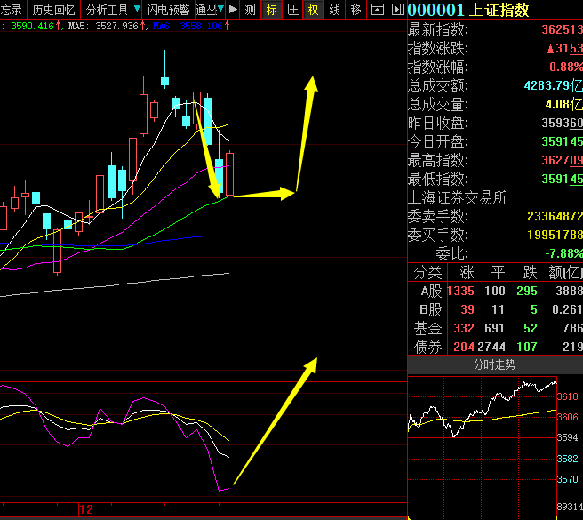The image size is (583, 520).
Task: Click the crosshair grid icon
Action: coord(293,9)
